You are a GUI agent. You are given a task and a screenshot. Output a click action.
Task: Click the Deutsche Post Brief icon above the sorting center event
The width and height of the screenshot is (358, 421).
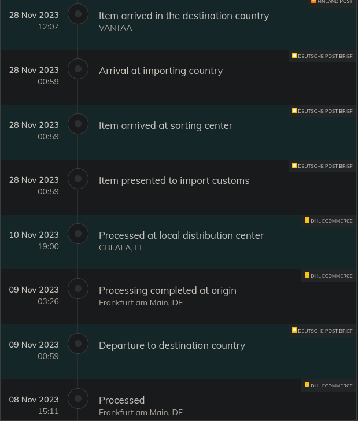pyautogui.click(x=294, y=110)
